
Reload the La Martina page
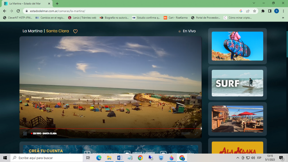point(18,11)
